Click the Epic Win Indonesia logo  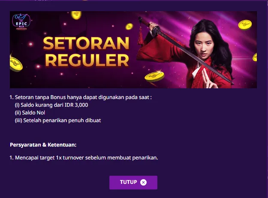21,22
